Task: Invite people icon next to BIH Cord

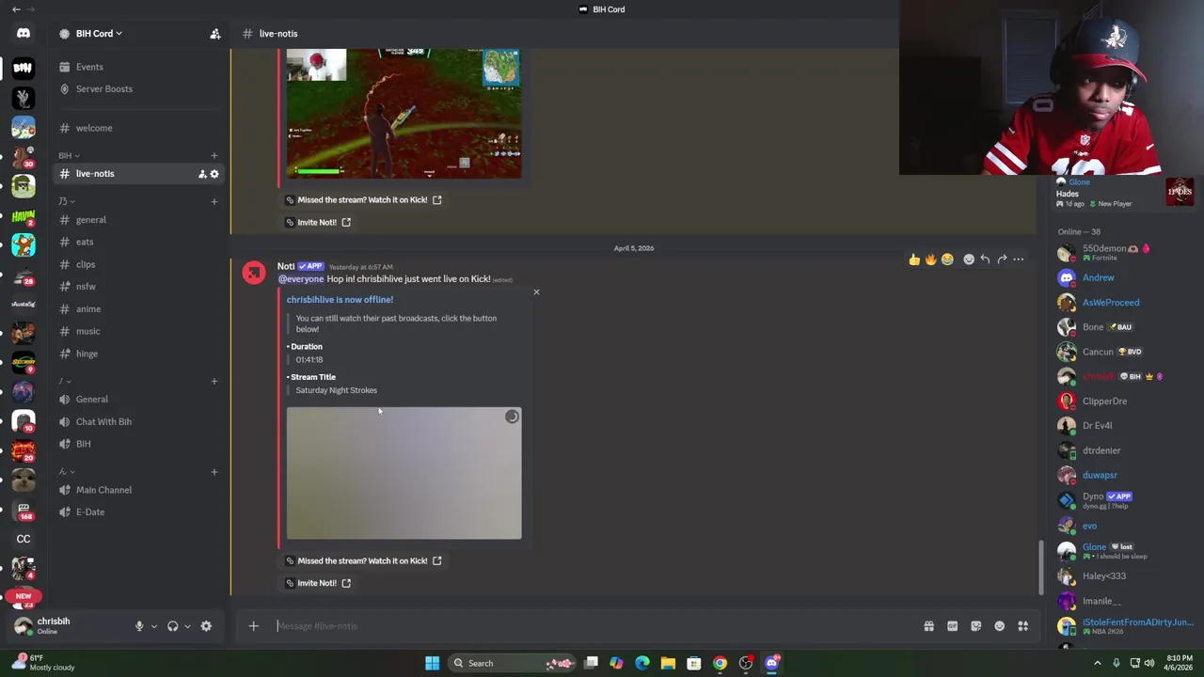Action: pyautogui.click(x=214, y=34)
